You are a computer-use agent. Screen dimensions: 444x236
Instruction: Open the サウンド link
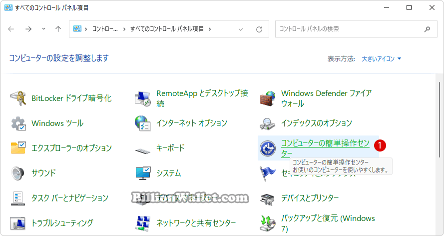43,173
